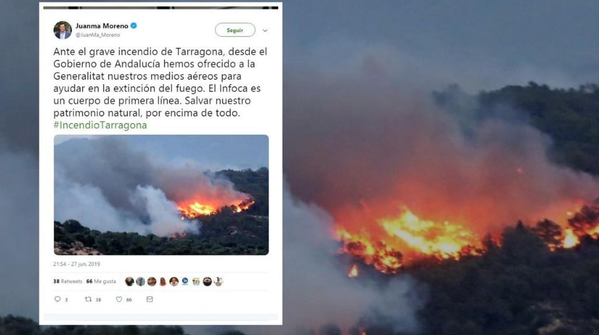The image size is (599, 335).
Task: Open first liker's avatar in list
Action: pos(129,281)
